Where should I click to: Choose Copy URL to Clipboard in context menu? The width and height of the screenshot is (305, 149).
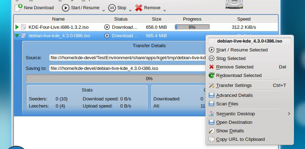pyautogui.click(x=250, y=139)
